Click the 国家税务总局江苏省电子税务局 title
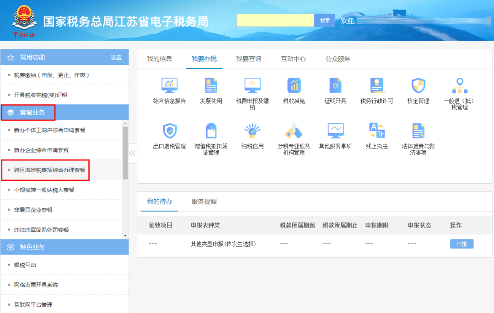 (126, 22)
